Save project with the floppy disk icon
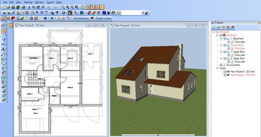The width and height of the screenshot is (261, 137). tap(13, 7)
